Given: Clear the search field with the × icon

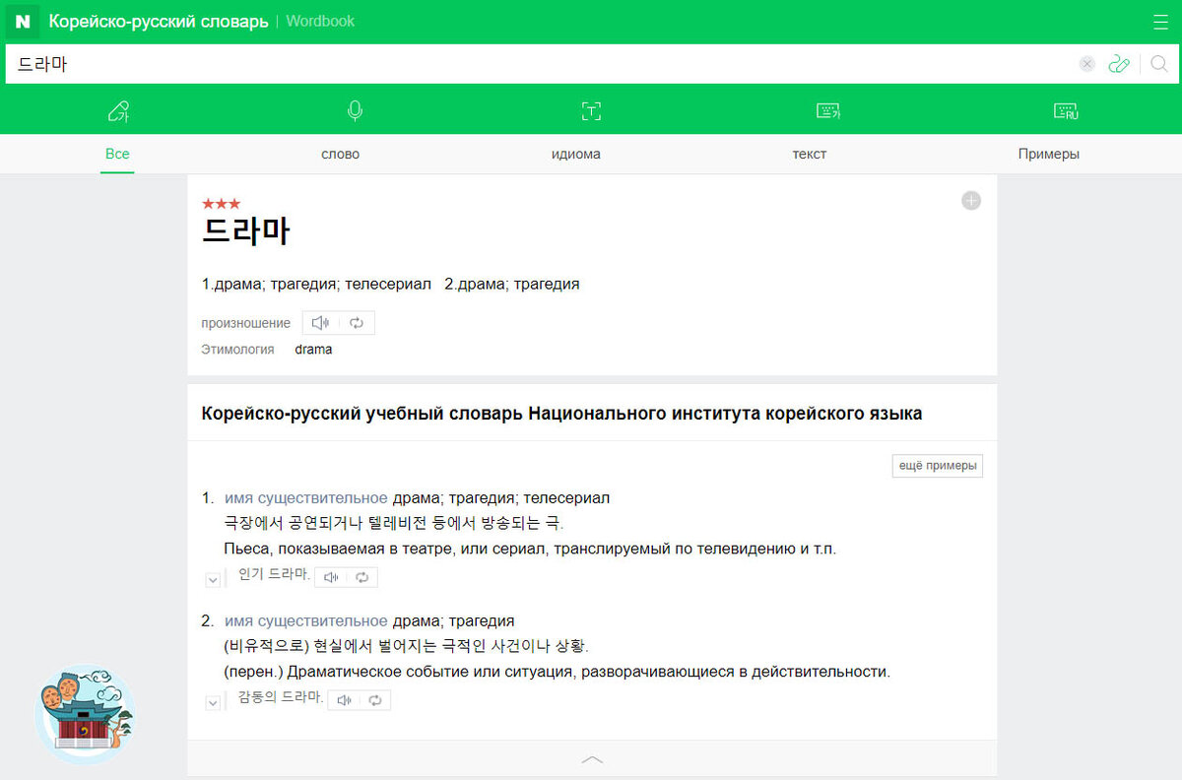Looking at the screenshot, I should (x=1086, y=63).
